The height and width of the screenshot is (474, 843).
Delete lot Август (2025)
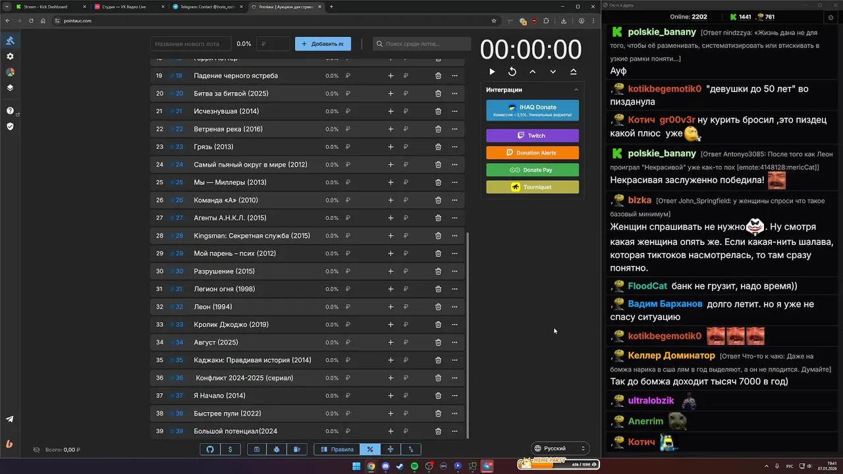[x=438, y=342]
